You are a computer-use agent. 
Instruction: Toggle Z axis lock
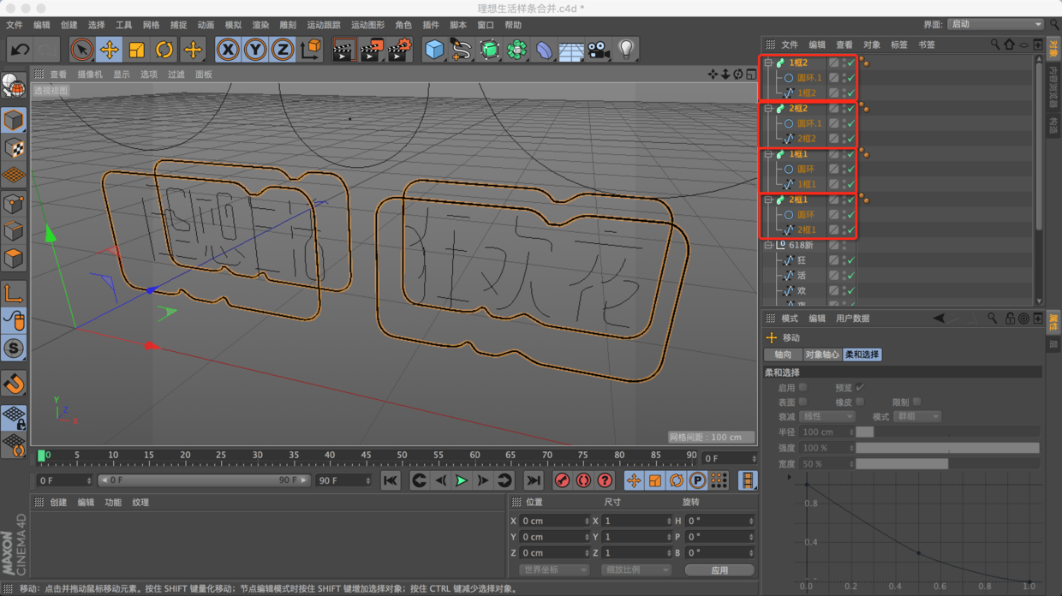tap(282, 50)
